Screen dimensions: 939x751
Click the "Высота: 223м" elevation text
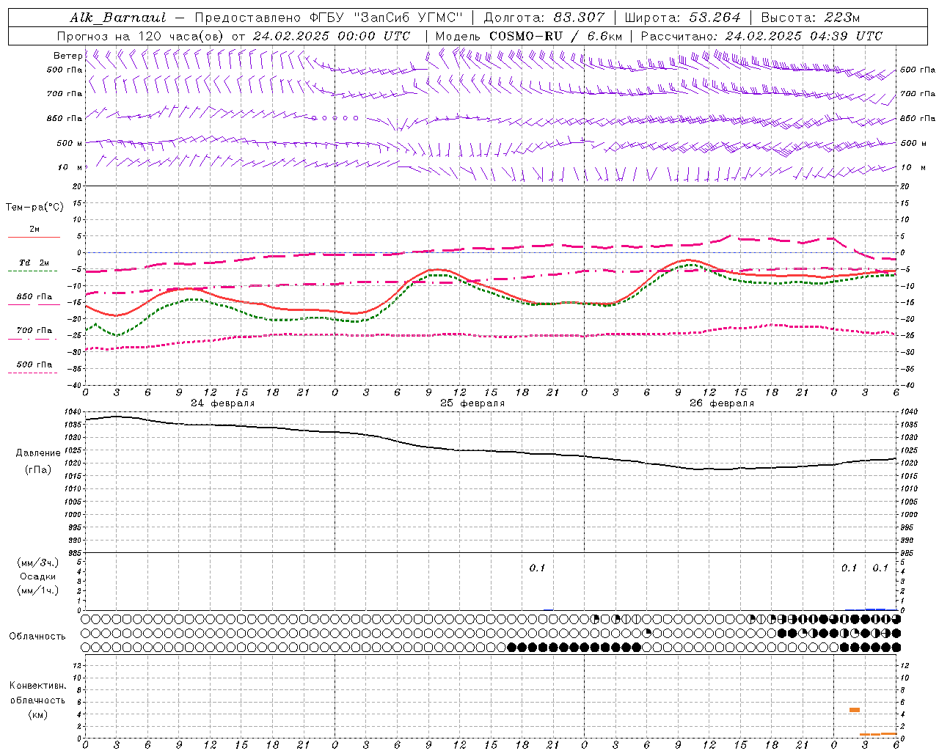(811, 18)
